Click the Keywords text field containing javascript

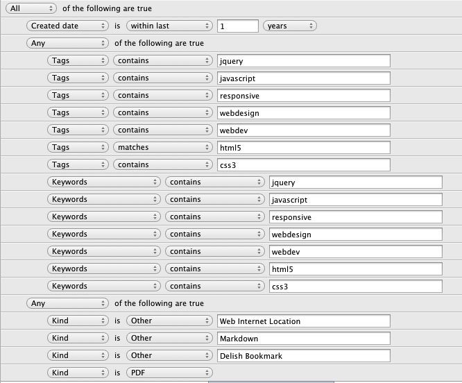point(355,200)
